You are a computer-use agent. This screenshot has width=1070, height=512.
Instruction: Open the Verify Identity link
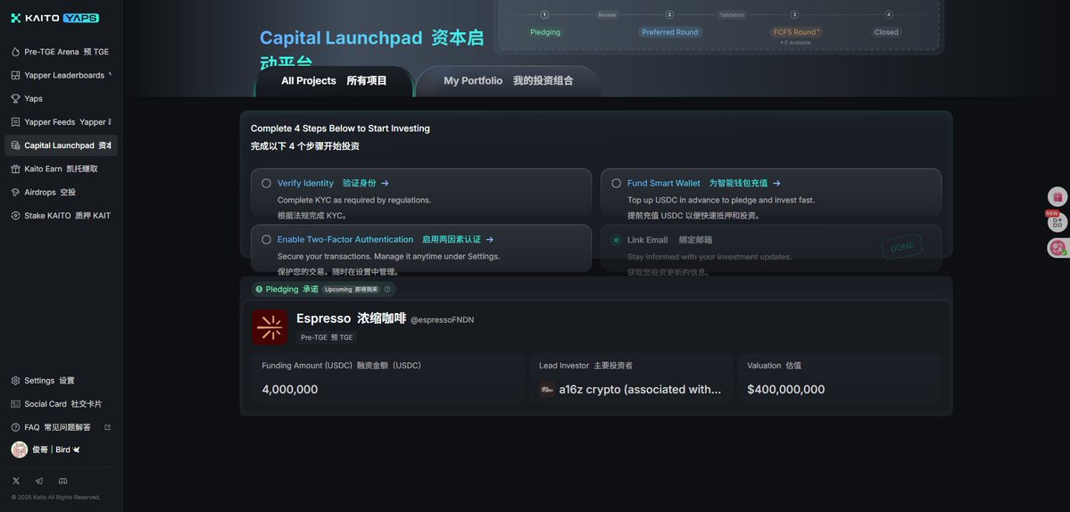333,184
